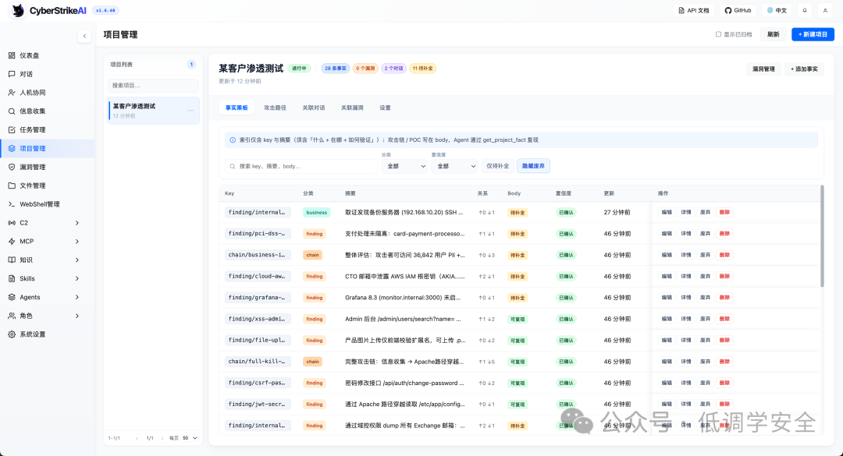The width and height of the screenshot is (843, 456).
Task: Click the 刷新 button
Action: point(773,34)
